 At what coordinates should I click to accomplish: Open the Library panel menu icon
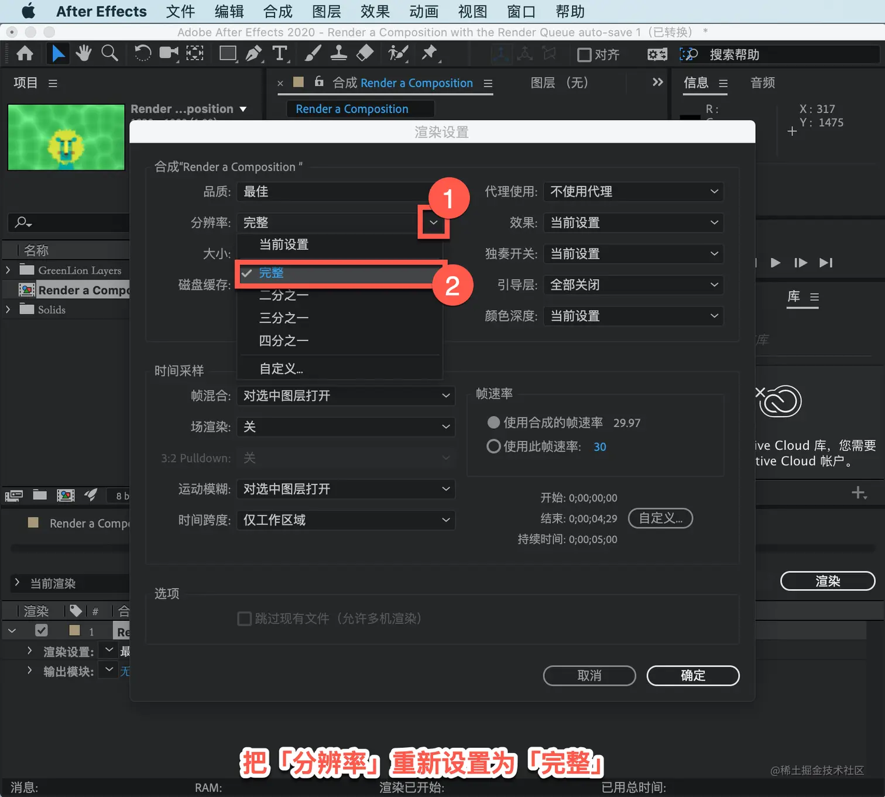[x=814, y=297]
